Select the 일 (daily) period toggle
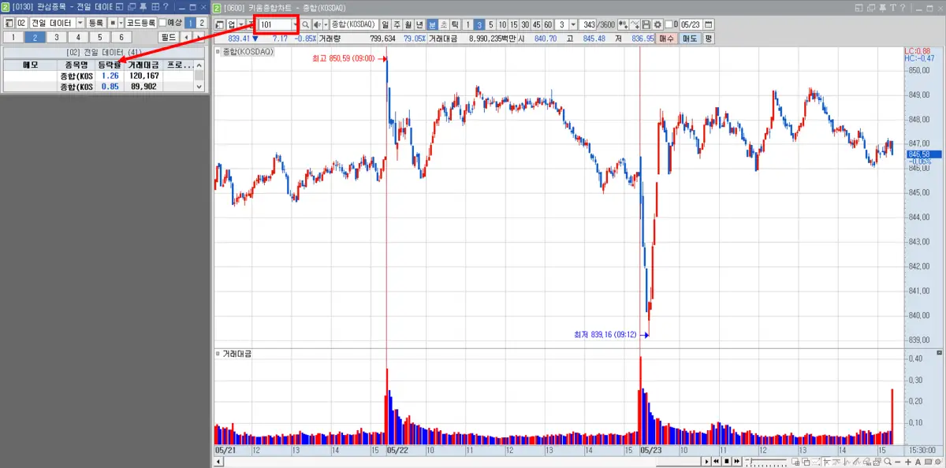This screenshot has height=468, width=946. pyautogui.click(x=385, y=24)
